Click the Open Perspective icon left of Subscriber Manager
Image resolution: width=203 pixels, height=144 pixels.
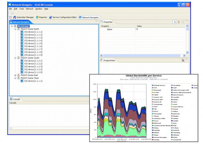(10, 17)
